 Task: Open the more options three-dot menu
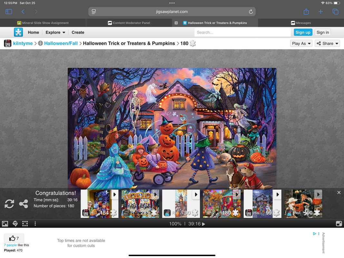pyautogui.click(x=35, y=224)
